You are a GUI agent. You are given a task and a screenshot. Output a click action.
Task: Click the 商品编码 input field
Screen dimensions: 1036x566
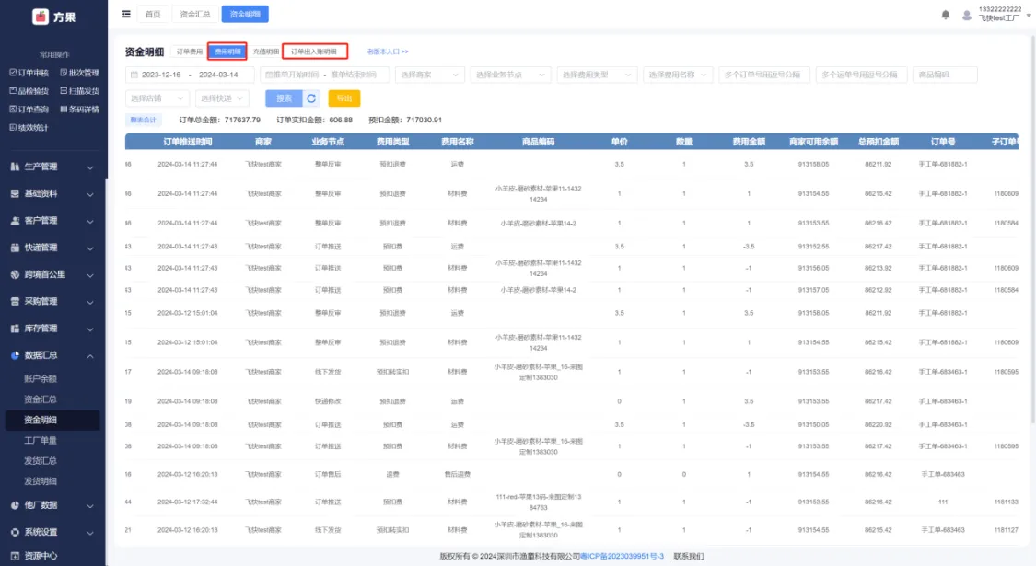click(947, 75)
